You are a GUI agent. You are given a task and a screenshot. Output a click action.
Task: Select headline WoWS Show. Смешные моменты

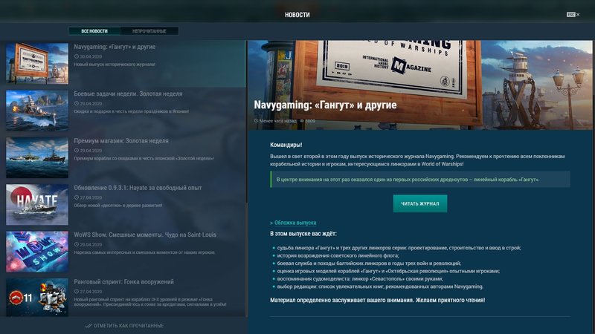[145, 235]
